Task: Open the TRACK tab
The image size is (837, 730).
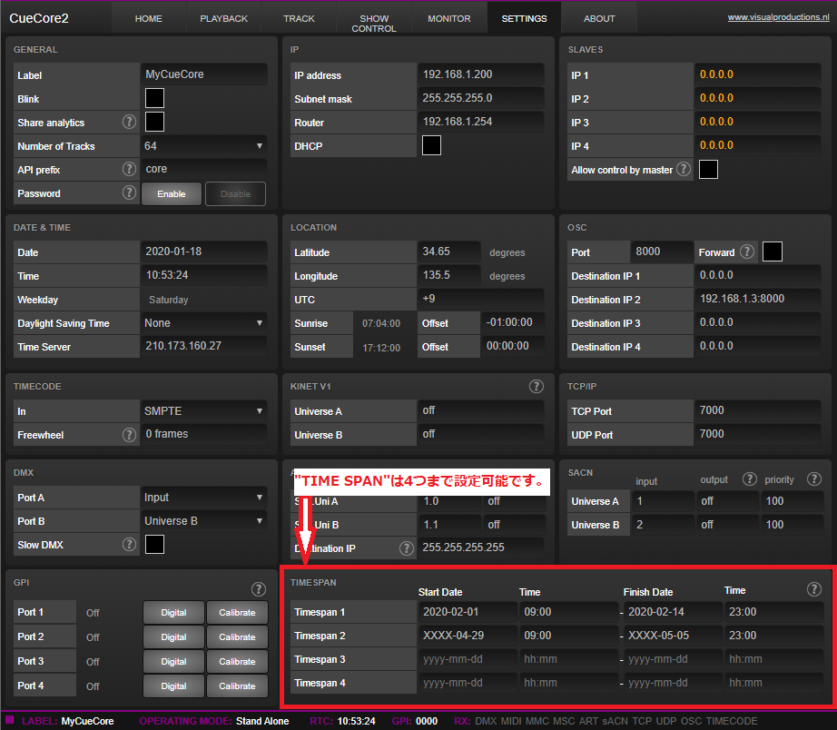Action: [299, 19]
